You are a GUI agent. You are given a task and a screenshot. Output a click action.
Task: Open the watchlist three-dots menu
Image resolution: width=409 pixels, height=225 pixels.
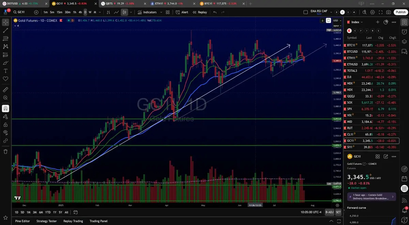click(x=394, y=22)
